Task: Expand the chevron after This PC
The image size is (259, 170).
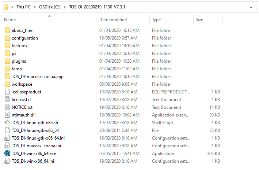Action: point(35,7)
